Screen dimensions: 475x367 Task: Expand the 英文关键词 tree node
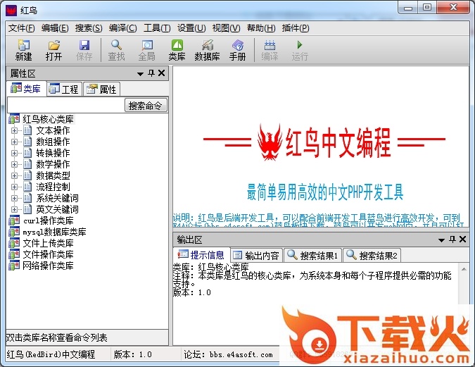[x=14, y=209]
